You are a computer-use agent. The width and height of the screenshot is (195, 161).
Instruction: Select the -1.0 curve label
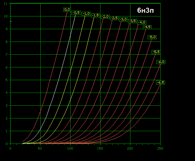click(x=86, y=14)
